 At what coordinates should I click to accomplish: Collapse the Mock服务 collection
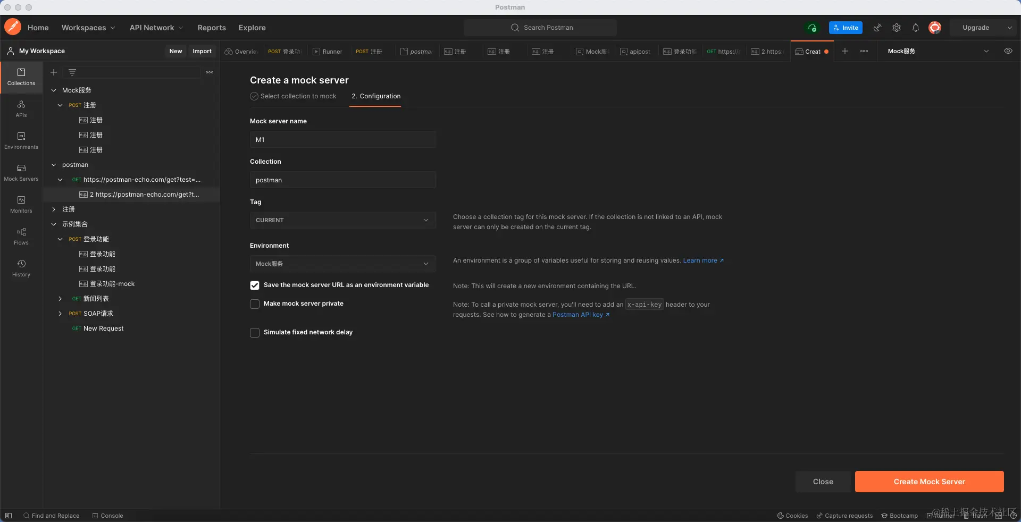point(54,90)
